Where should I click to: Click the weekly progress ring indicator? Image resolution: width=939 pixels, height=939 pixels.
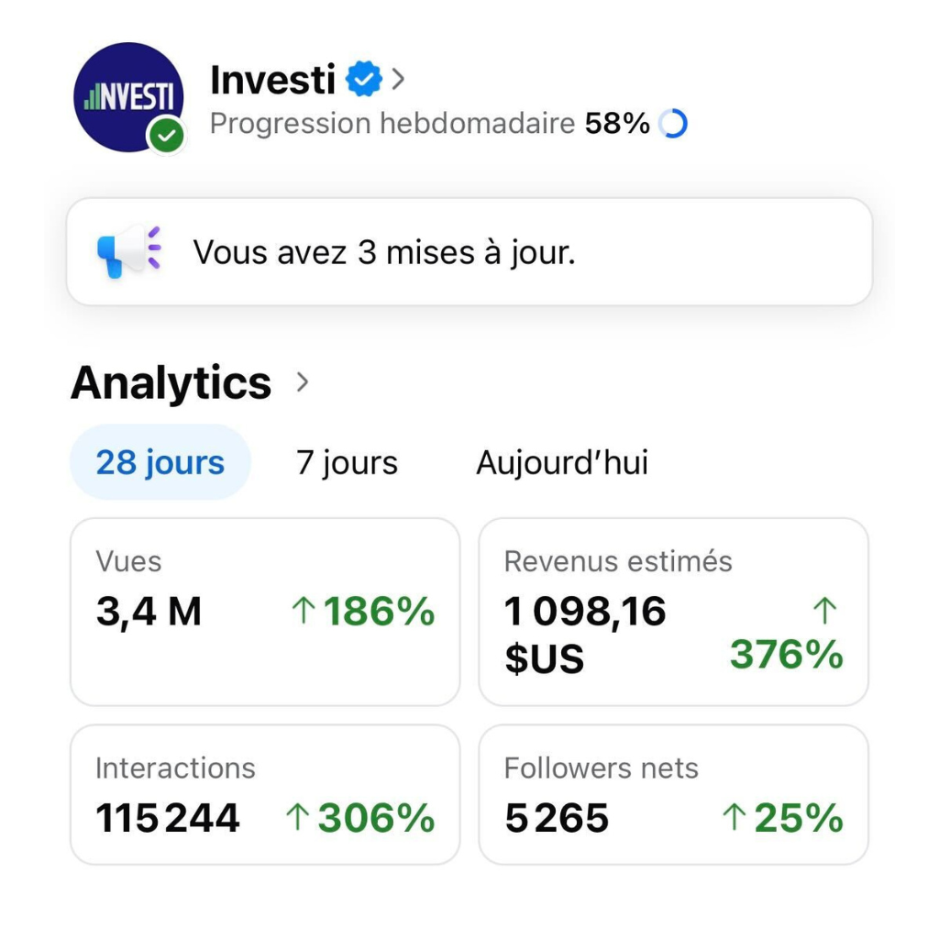click(x=673, y=124)
